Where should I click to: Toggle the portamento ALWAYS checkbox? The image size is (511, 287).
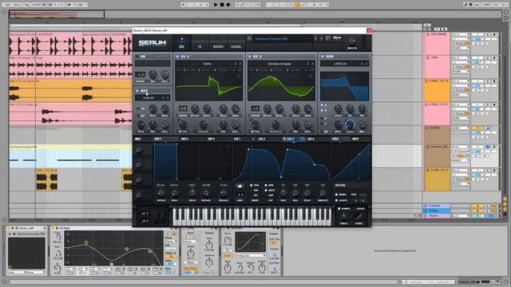(x=339, y=209)
